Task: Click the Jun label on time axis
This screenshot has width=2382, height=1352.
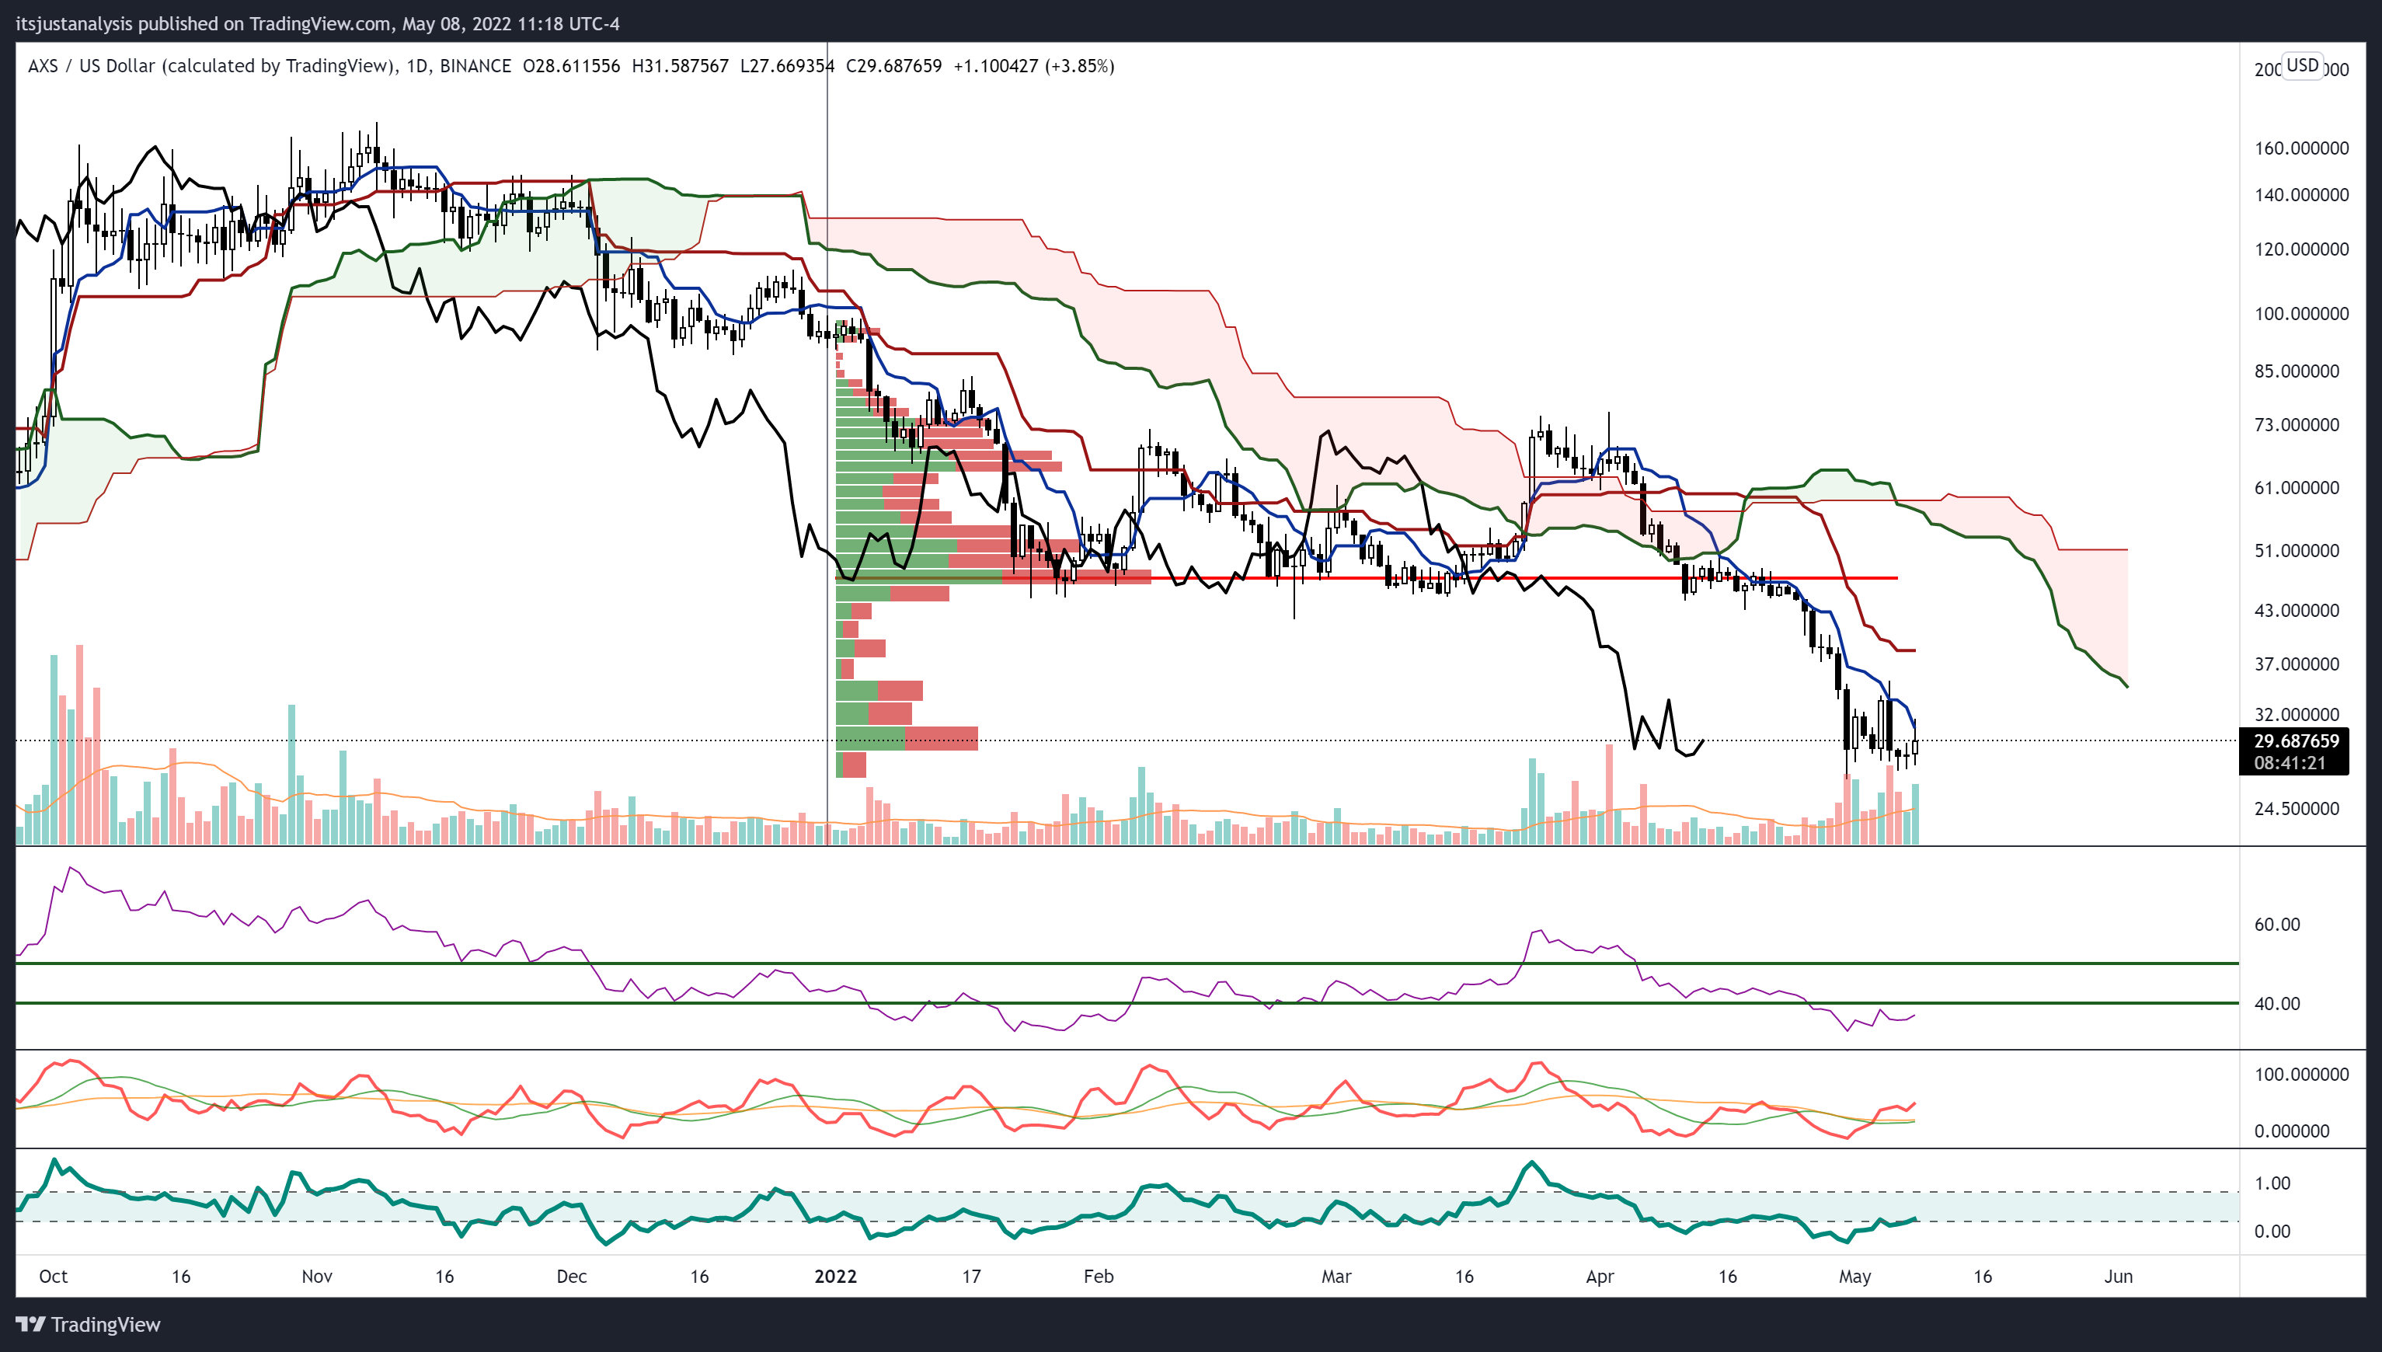Action: coord(2119,1276)
